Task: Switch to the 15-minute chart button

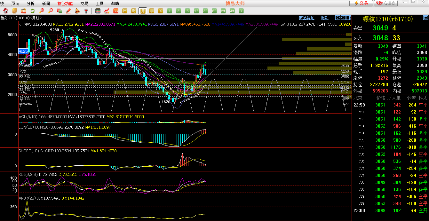Action: (196, 11)
